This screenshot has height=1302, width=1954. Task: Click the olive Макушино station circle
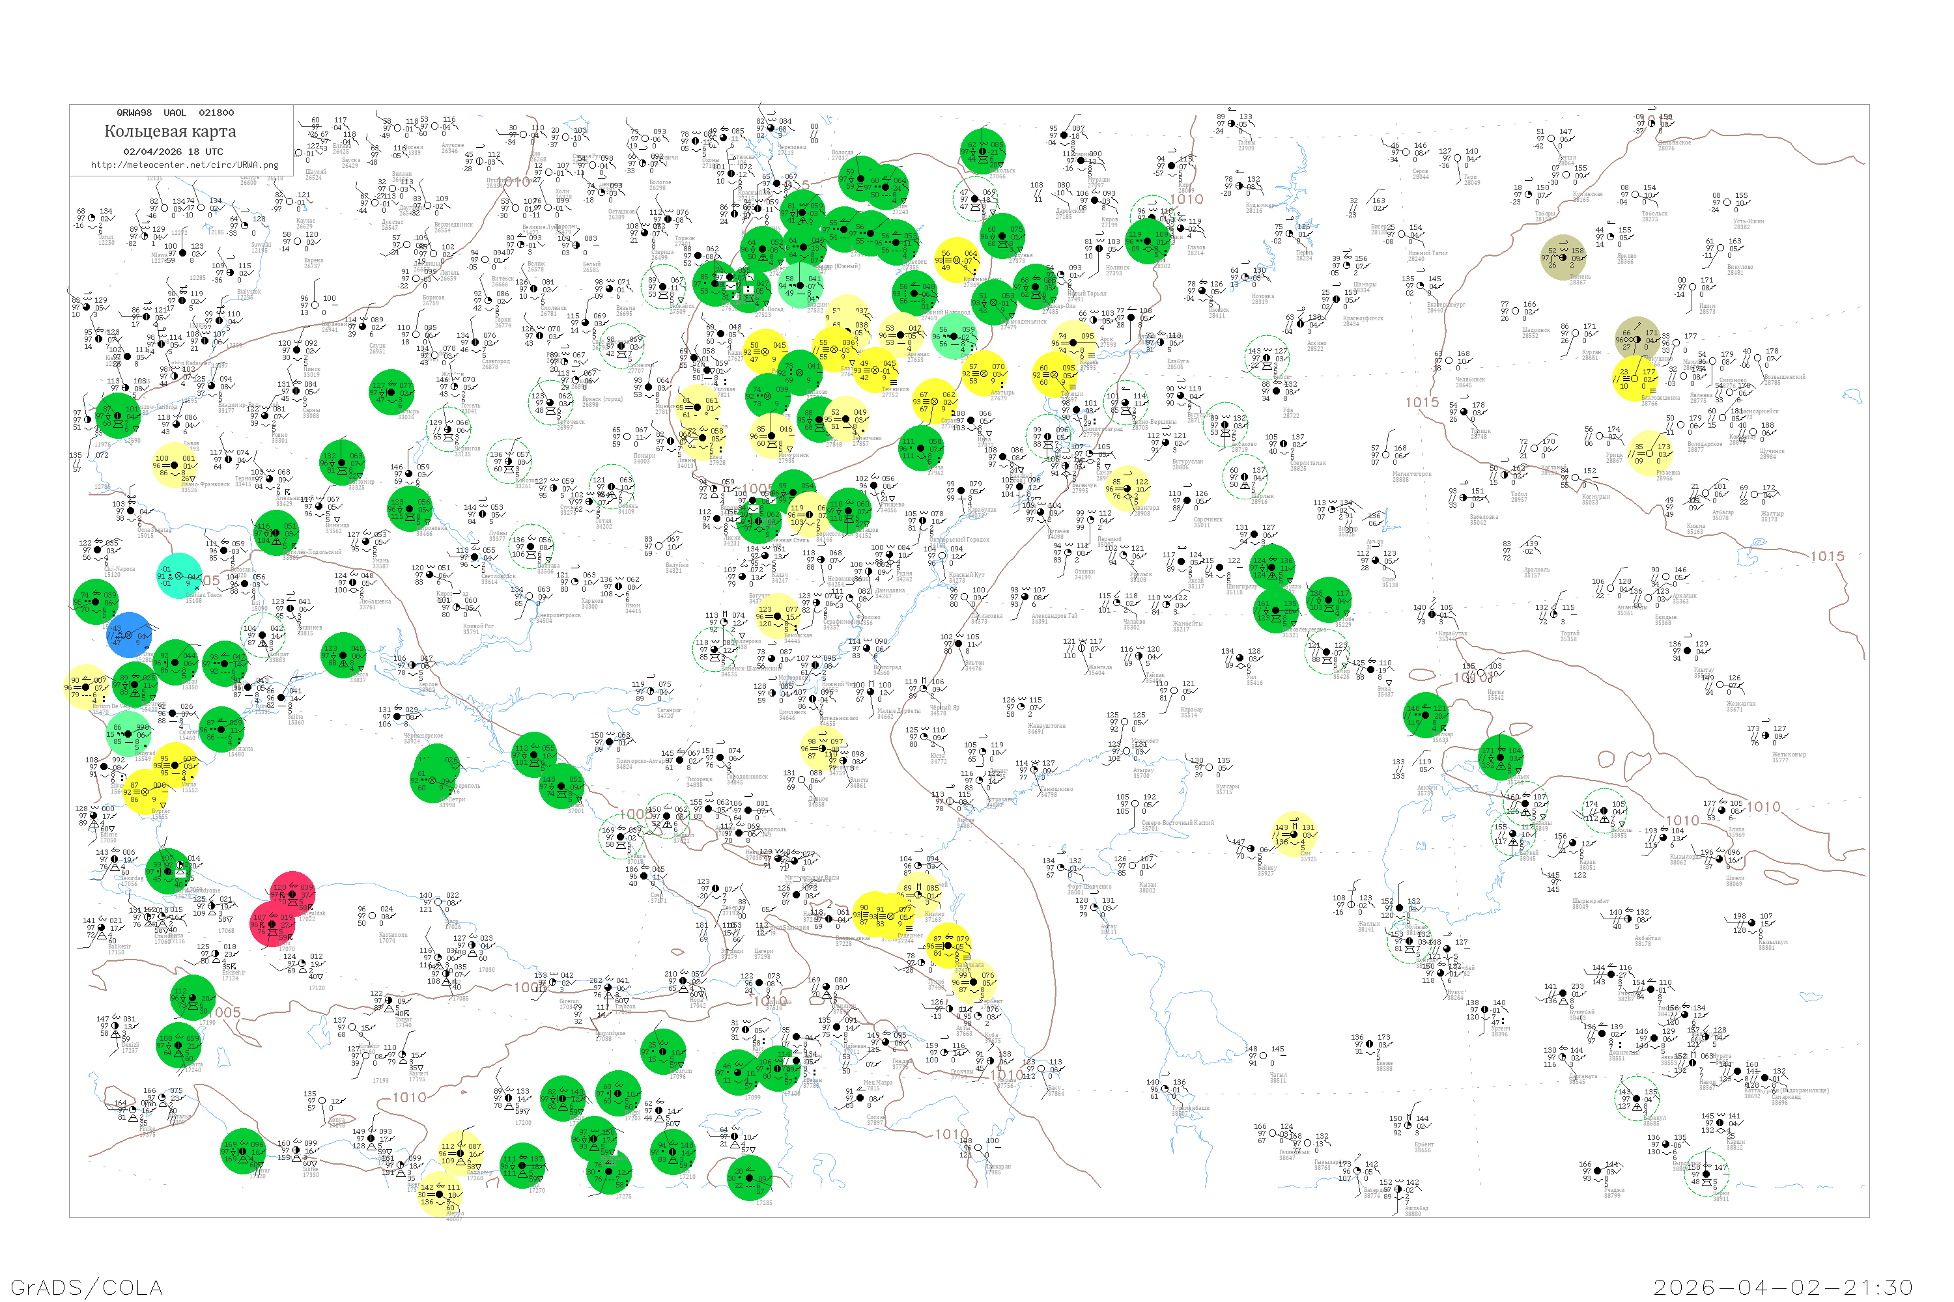pos(1637,339)
